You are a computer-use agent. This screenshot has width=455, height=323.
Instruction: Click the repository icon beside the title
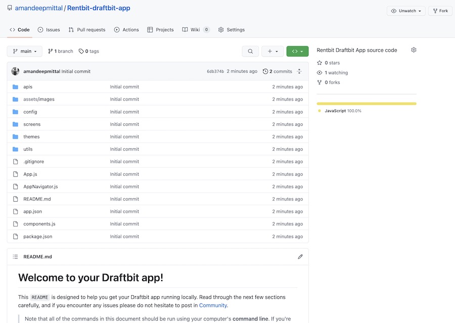tap(10, 8)
